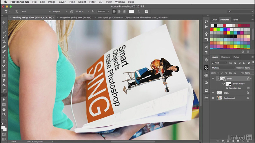Select the Zoom tool

click(4, 114)
